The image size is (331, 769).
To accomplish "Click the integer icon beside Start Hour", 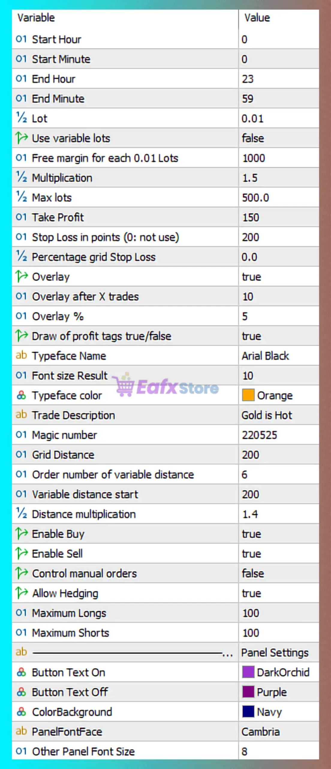I will pos(21,39).
